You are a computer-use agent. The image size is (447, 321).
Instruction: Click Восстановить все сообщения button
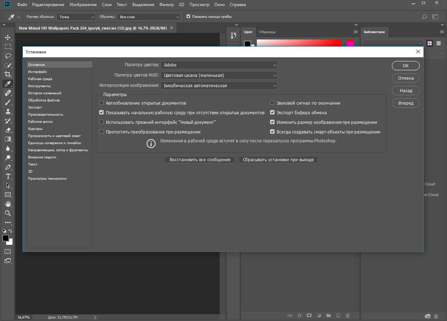pos(200,160)
